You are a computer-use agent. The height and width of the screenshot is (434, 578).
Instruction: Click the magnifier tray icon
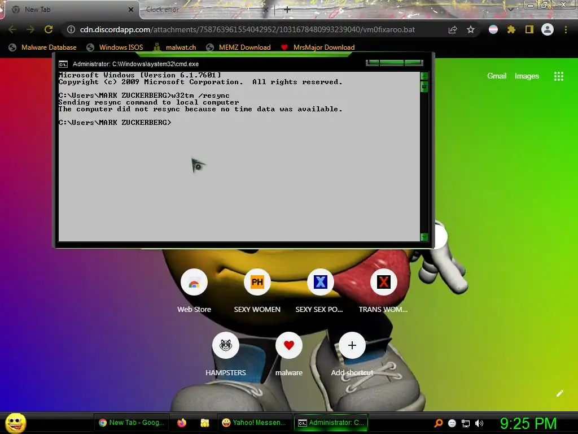438,423
